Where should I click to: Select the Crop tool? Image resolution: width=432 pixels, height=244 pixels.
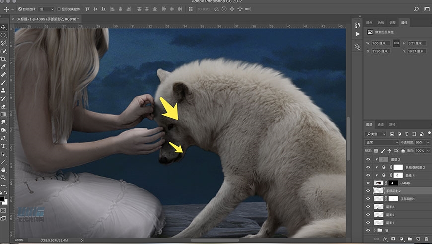point(3,59)
